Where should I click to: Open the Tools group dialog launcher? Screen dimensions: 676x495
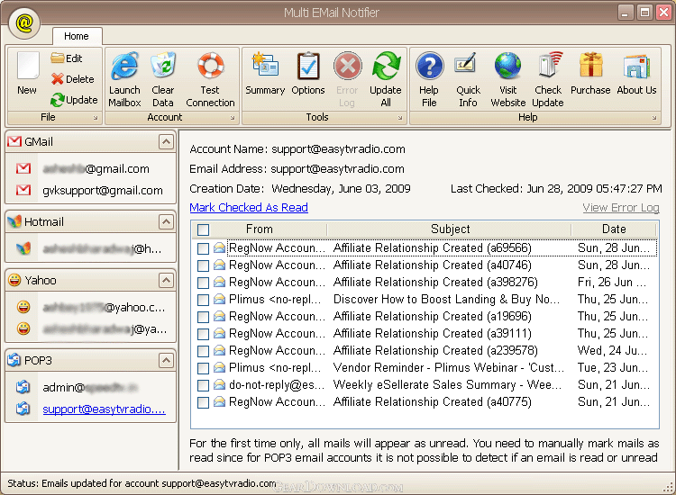pyautogui.click(x=400, y=118)
